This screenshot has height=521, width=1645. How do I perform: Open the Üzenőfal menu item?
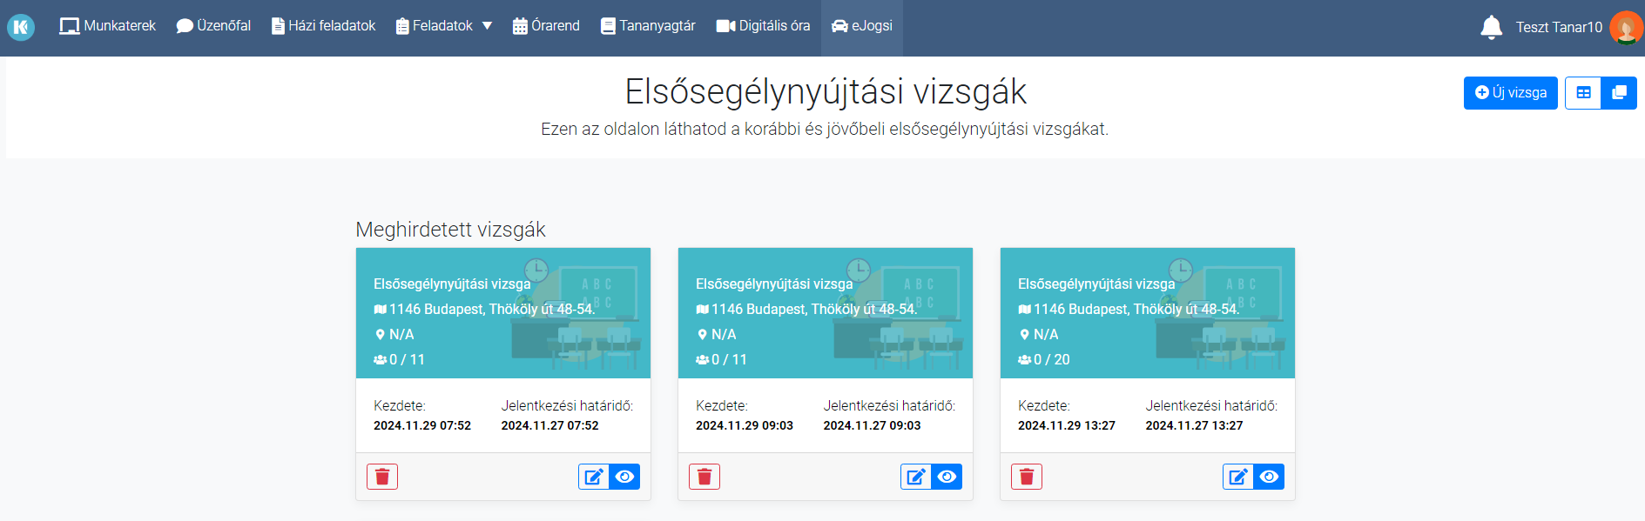click(213, 26)
